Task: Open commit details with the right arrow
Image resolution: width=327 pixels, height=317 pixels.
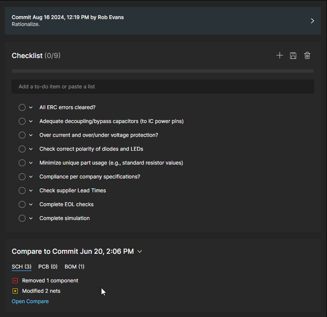Action: point(312,21)
